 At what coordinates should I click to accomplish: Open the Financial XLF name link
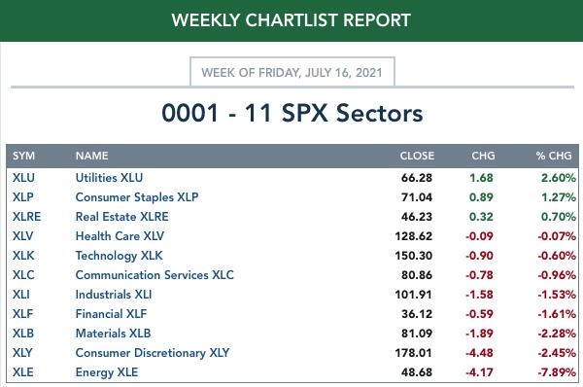point(111,314)
